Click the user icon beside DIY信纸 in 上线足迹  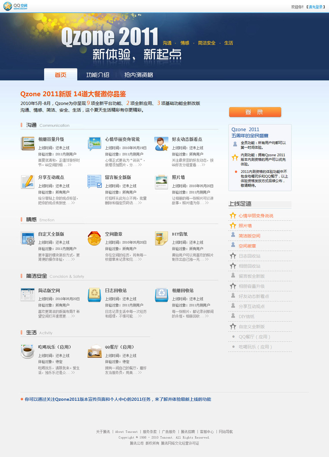tap(233, 315)
